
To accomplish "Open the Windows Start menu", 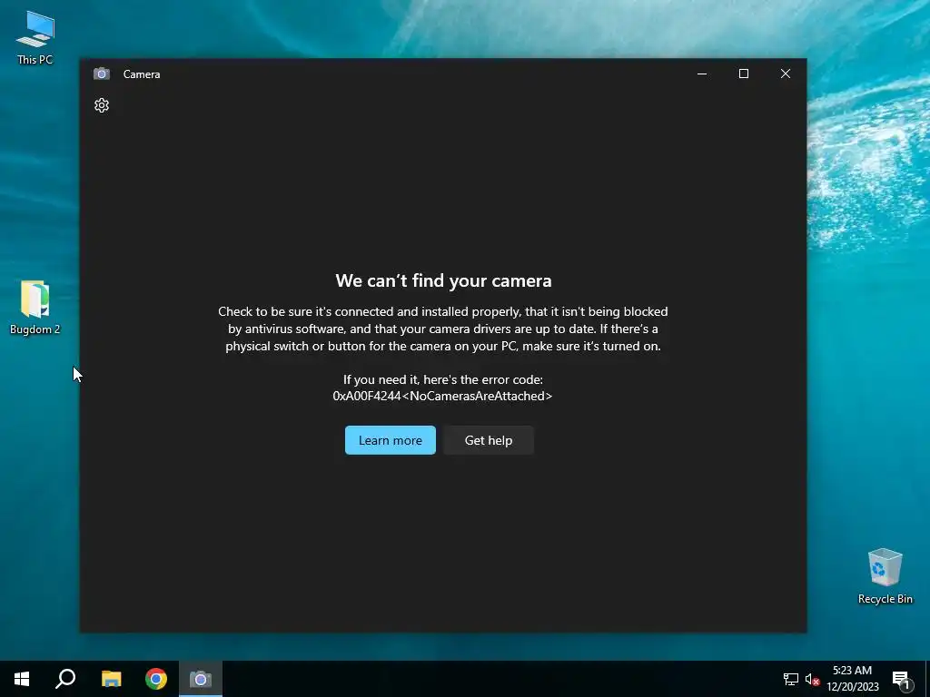I will [x=22, y=679].
